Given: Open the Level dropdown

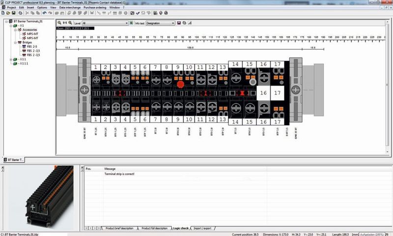Looking at the screenshot, I should tap(105, 23).
